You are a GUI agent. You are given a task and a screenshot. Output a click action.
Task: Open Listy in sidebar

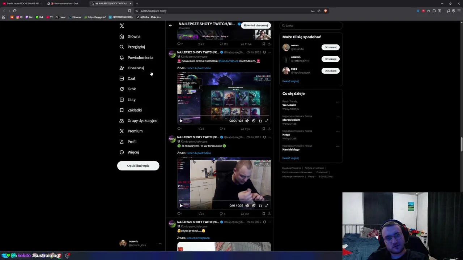[x=127, y=100]
